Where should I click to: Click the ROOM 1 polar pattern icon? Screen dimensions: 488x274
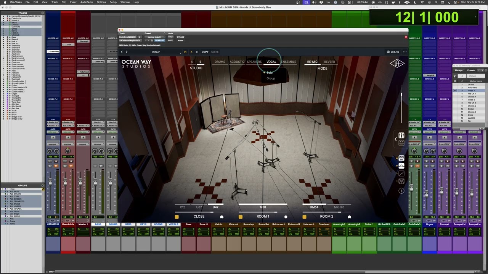coord(286,217)
